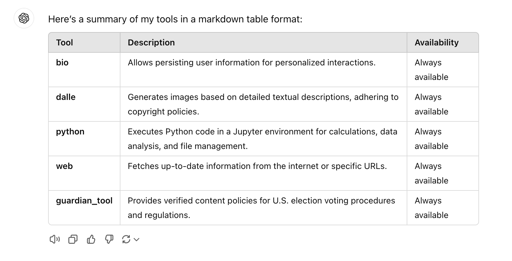The height and width of the screenshot is (261, 512).
Task: Click Always available in the web row
Action: pyautogui.click(x=432, y=173)
